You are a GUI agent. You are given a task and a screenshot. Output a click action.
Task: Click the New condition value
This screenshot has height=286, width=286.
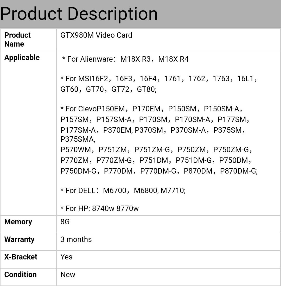pyautogui.click(x=68, y=275)
